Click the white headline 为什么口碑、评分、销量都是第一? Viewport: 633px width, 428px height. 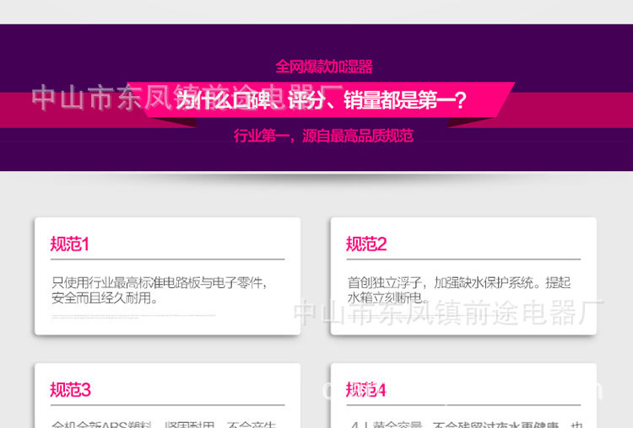click(x=321, y=100)
